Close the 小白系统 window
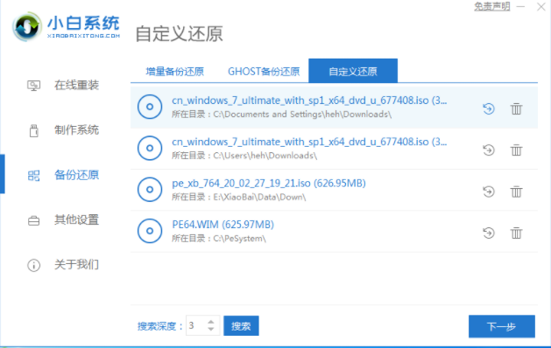This screenshot has width=551, height=348. pyautogui.click(x=541, y=7)
